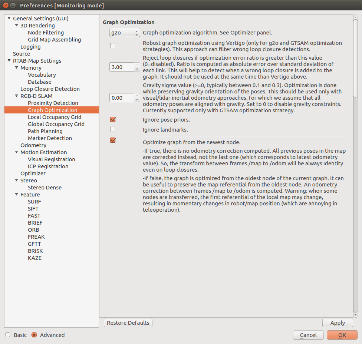Select Optimizer in the settings tree
The image size is (362, 344).
(33, 173)
